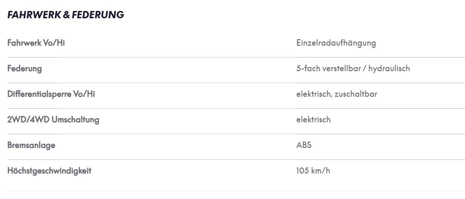Select the Fahrwerk Vo/Hi label

[36, 43]
